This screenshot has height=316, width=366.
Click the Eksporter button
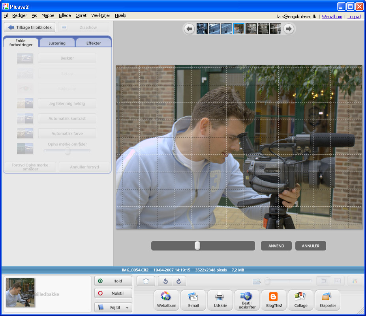(327, 300)
